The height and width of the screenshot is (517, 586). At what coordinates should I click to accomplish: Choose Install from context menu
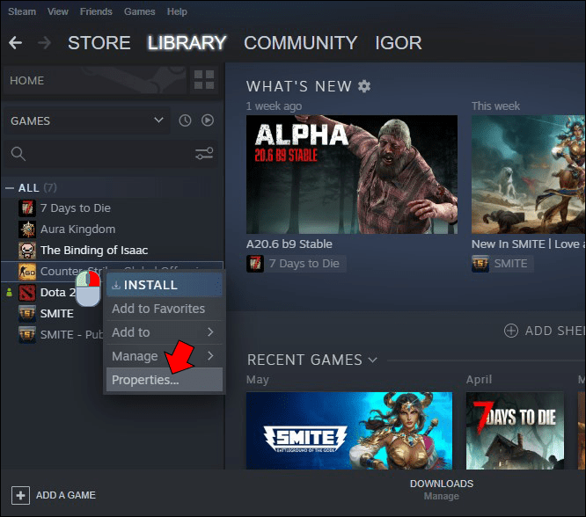point(165,285)
